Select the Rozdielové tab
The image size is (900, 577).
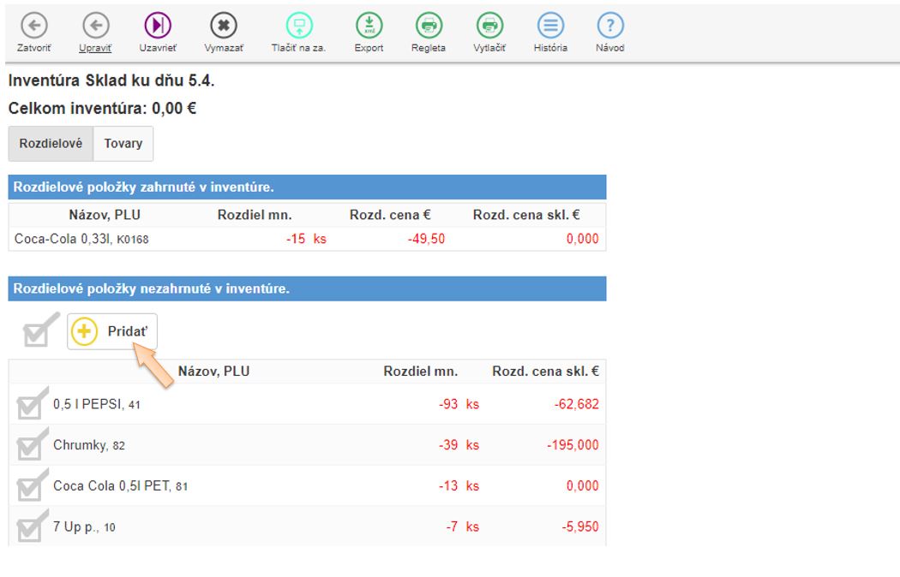click(x=51, y=144)
